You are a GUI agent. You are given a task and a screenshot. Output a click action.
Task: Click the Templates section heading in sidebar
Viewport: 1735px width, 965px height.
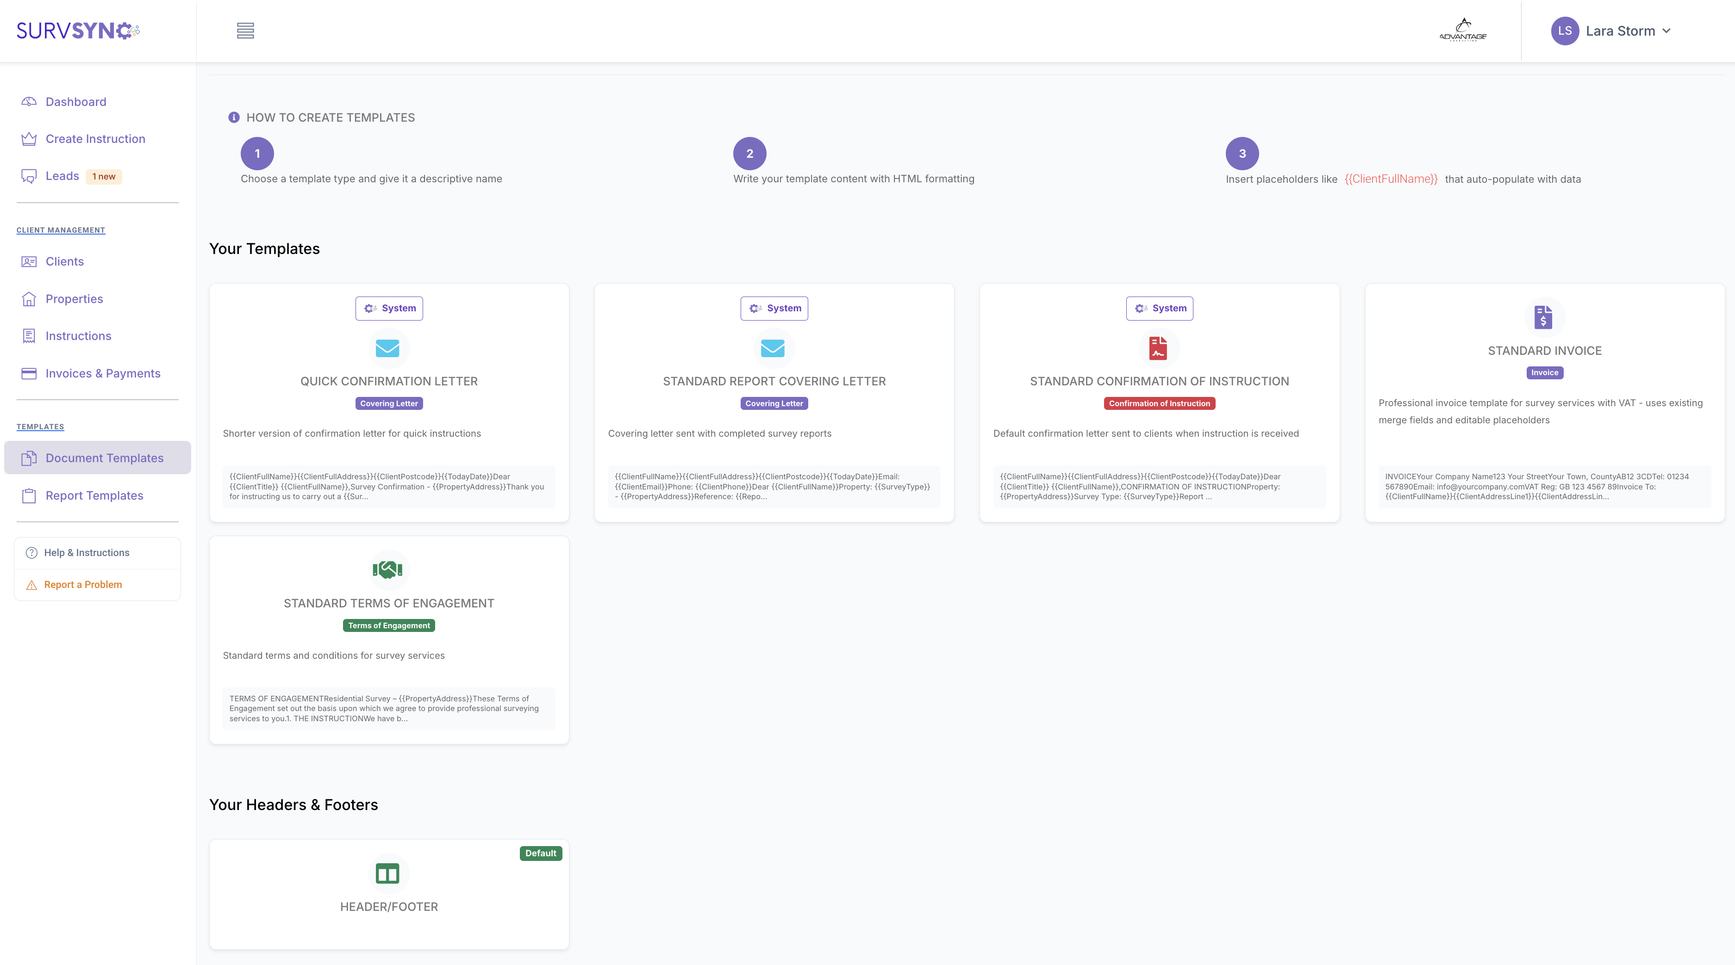[x=40, y=427]
